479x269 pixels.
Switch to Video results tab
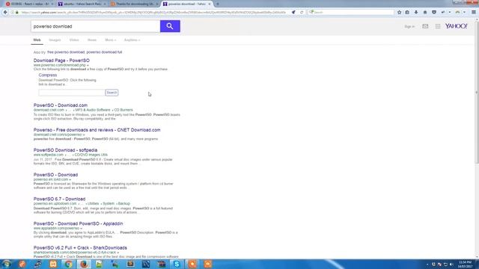pyautogui.click(x=74, y=40)
